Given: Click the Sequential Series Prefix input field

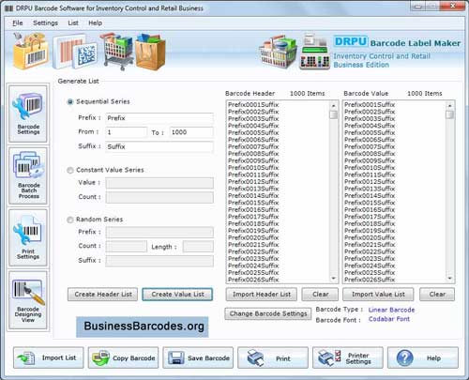Looking at the screenshot, I should [159, 118].
